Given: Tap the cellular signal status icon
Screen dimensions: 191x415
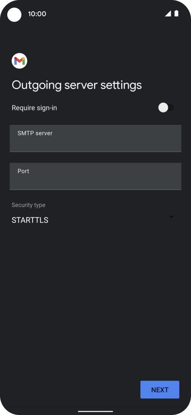Looking at the screenshot, I should pos(168,14).
